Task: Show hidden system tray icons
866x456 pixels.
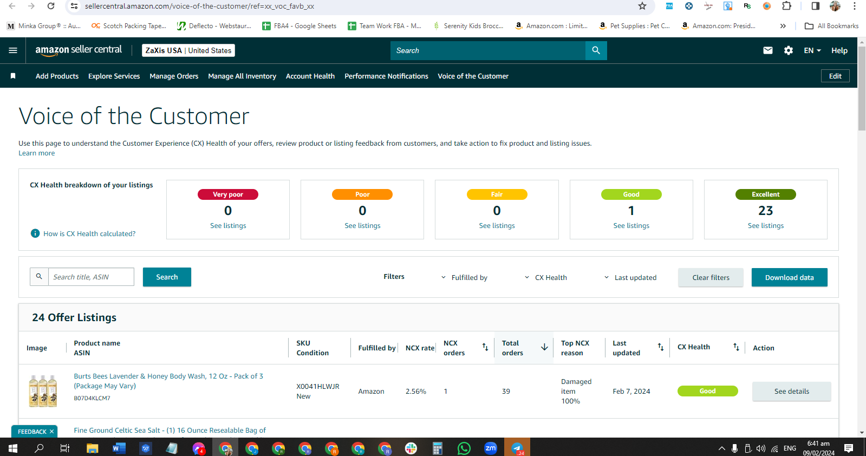Action: point(721,448)
